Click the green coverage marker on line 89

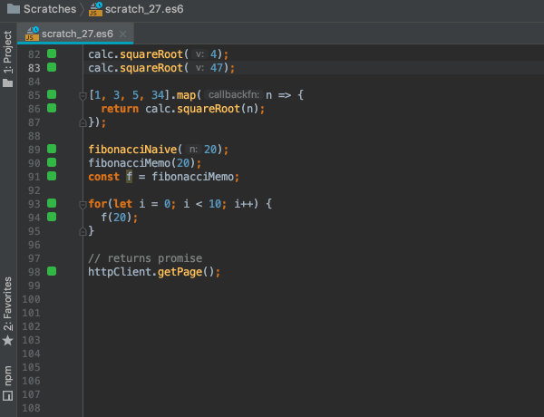[x=52, y=149]
